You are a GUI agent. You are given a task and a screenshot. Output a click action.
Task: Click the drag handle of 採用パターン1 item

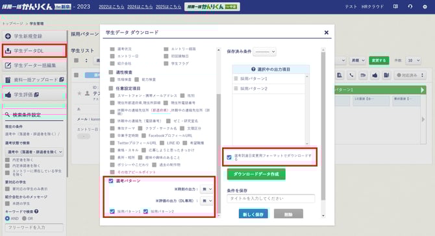(x=236, y=78)
